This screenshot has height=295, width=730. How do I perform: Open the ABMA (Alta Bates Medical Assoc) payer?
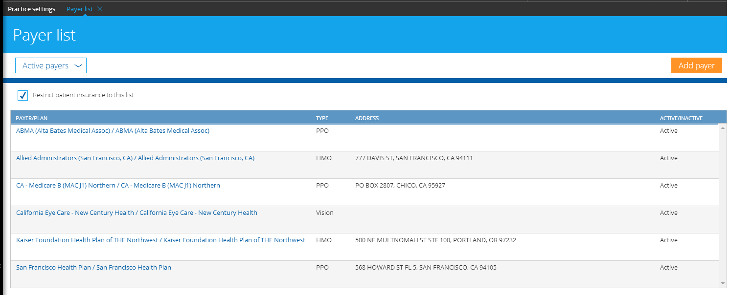tap(113, 131)
